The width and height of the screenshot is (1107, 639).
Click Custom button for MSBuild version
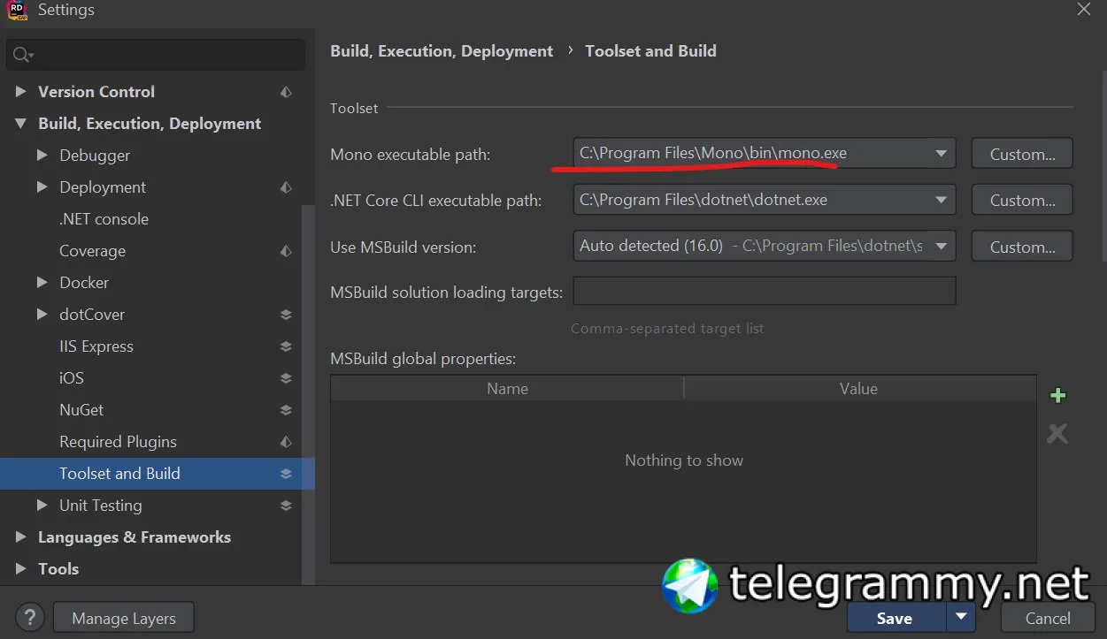[x=1022, y=247]
